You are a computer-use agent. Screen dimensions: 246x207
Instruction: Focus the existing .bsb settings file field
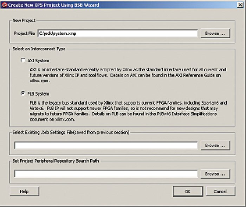[106, 145]
